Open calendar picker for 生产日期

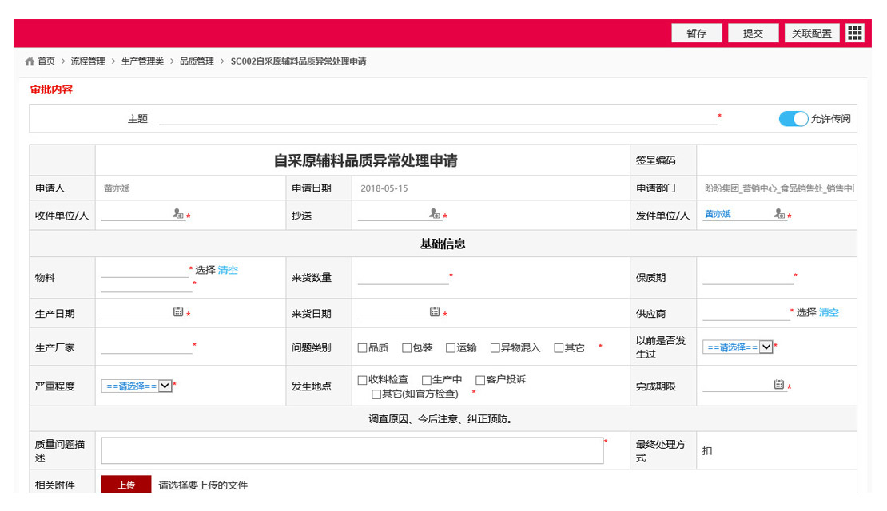(178, 312)
